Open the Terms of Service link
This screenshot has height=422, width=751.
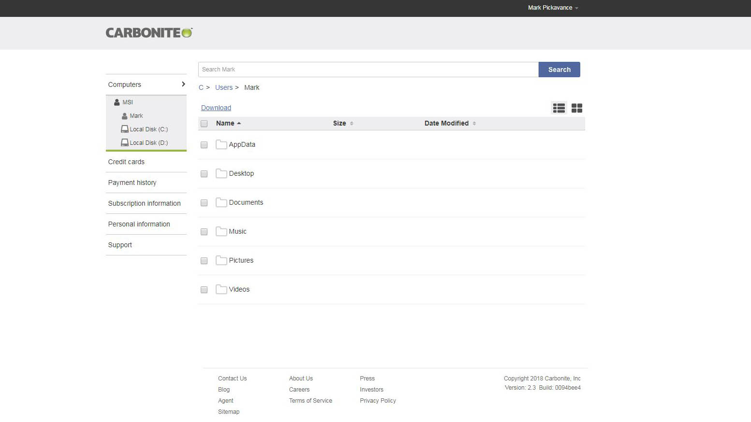point(310,401)
